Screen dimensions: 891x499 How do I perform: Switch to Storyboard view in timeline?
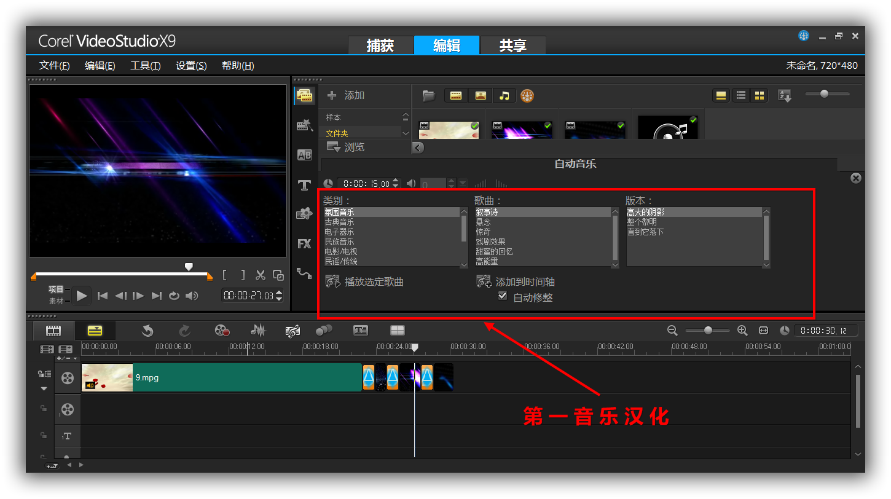coord(53,331)
